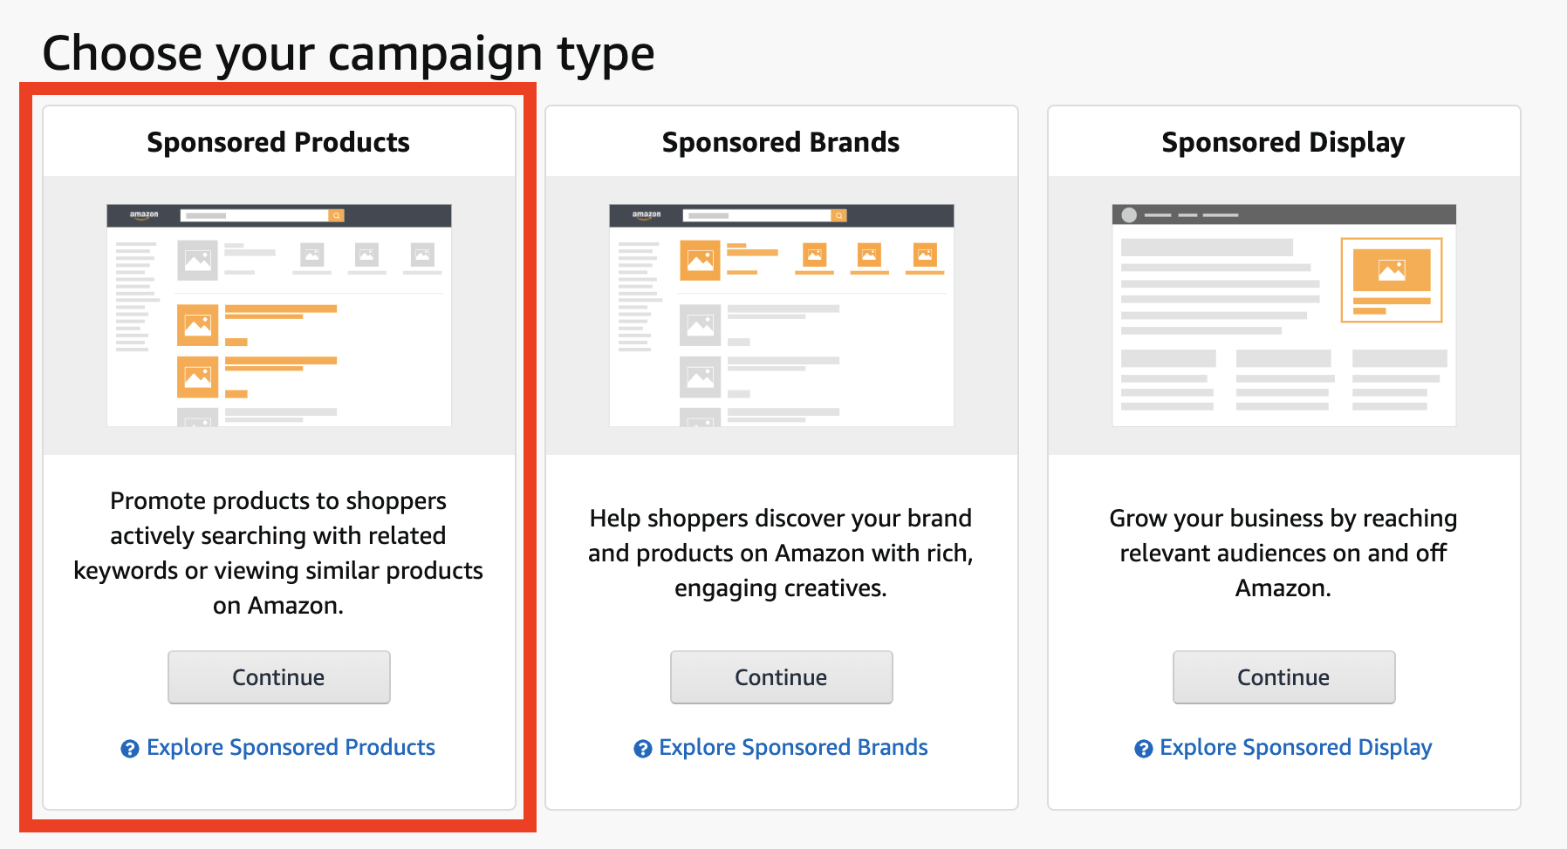Click orange search icon in Sponsored Brands preview

click(839, 215)
